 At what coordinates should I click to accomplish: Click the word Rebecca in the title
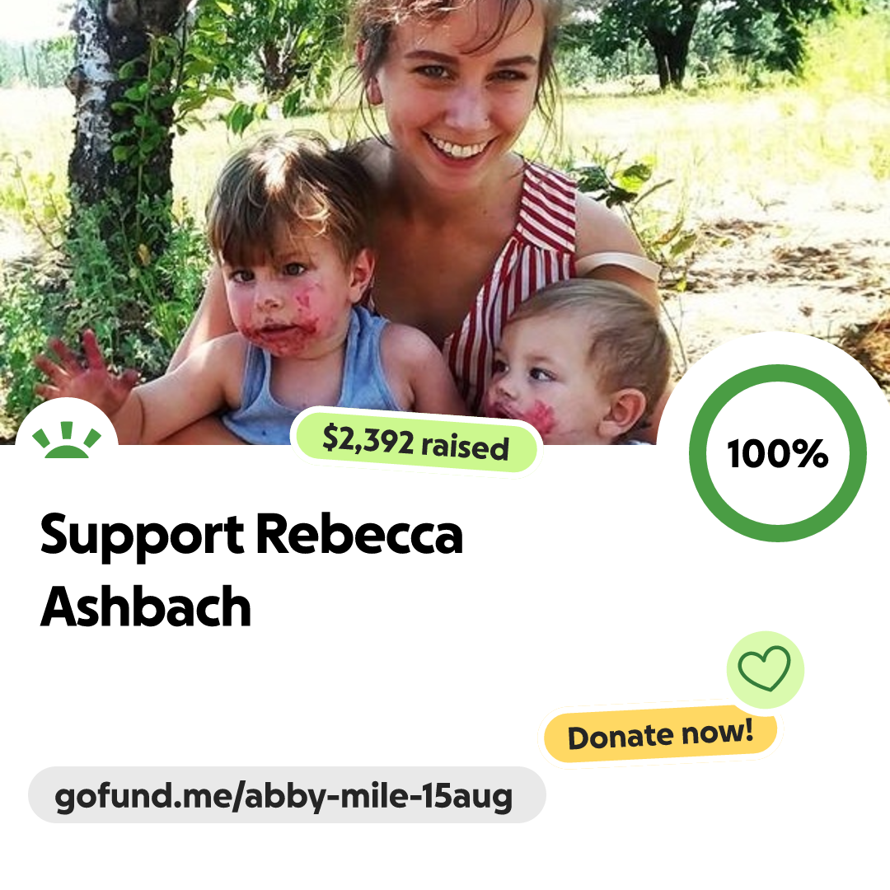(359, 533)
